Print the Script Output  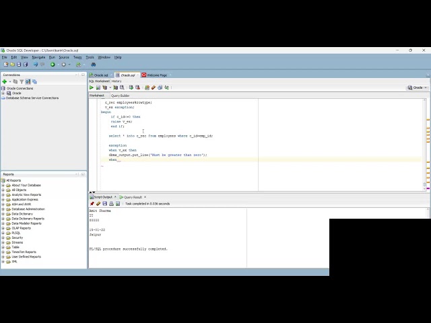click(x=111, y=203)
